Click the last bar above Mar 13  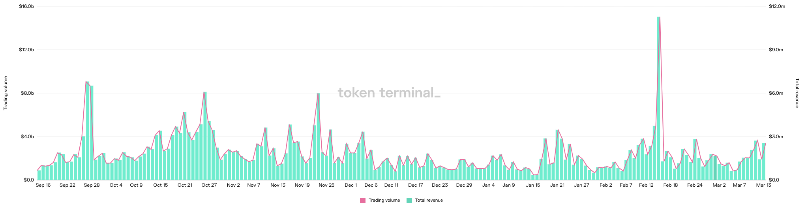[764, 162]
